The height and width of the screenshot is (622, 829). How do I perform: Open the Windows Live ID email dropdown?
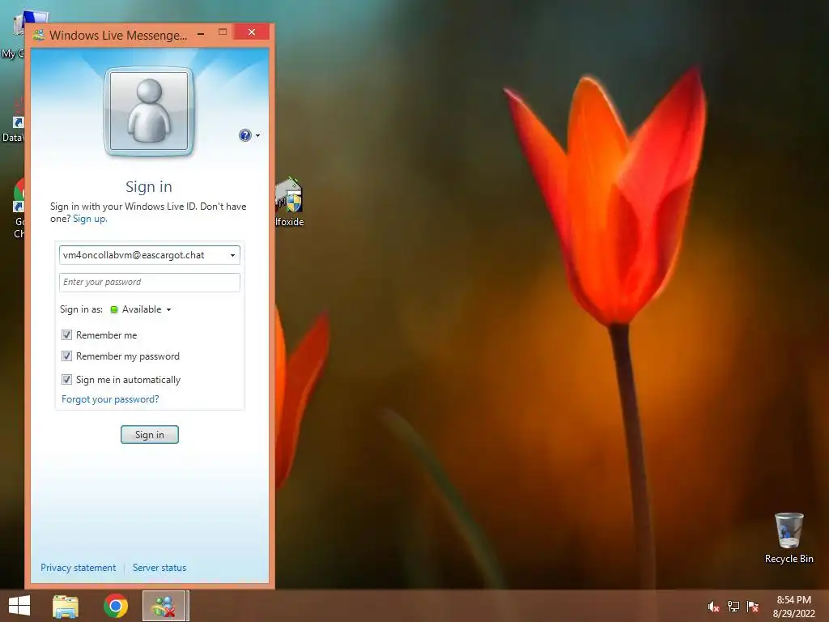[232, 255]
